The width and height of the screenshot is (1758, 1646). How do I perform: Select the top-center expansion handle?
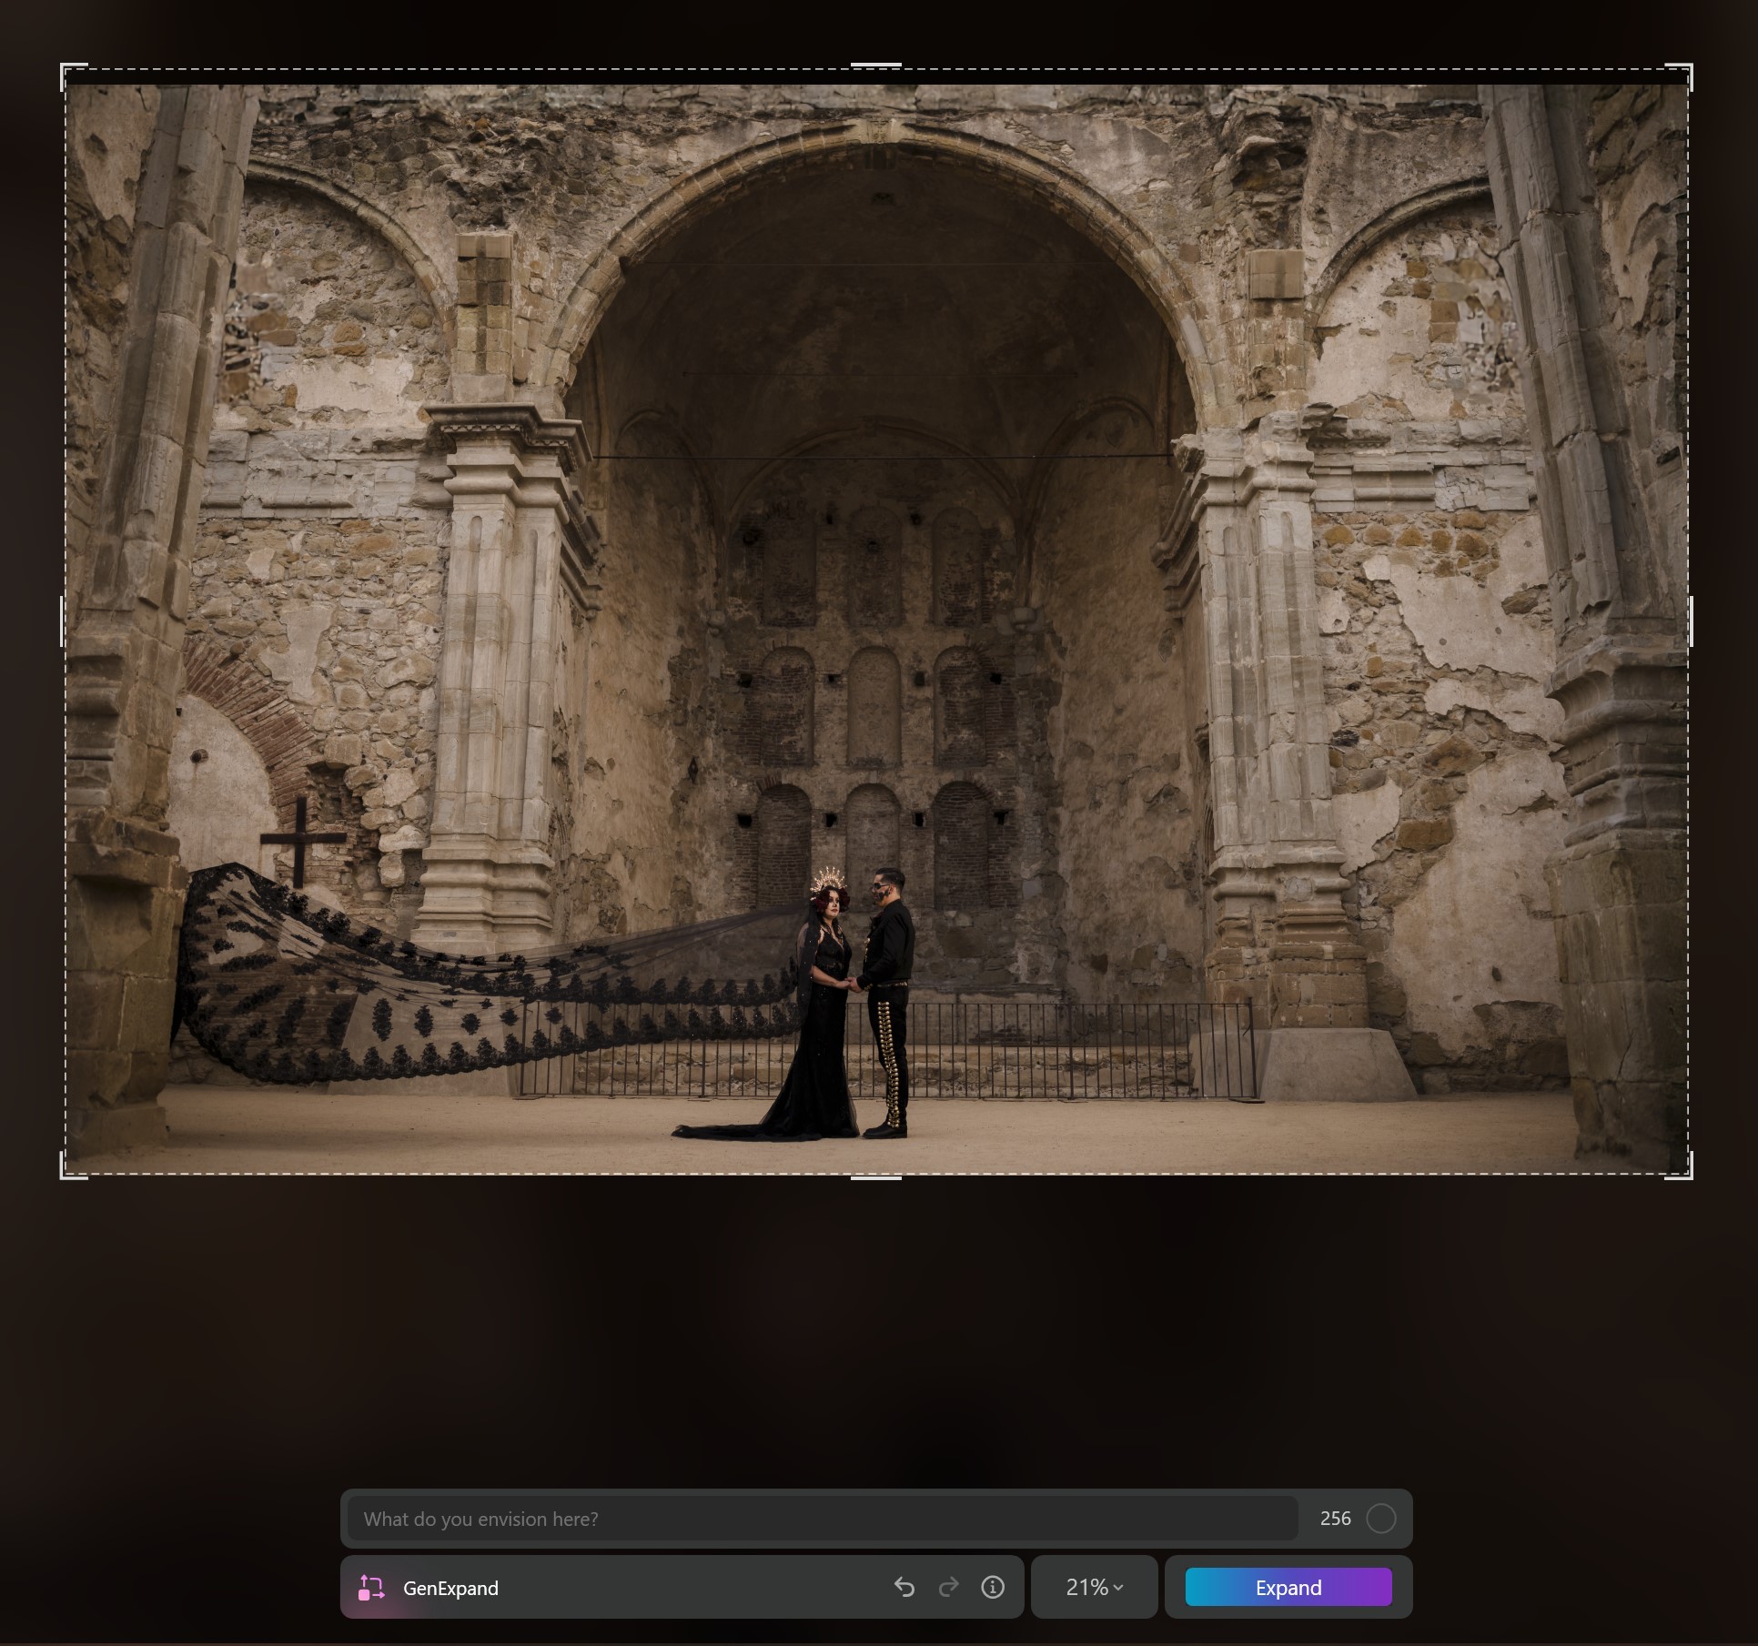coord(876,65)
